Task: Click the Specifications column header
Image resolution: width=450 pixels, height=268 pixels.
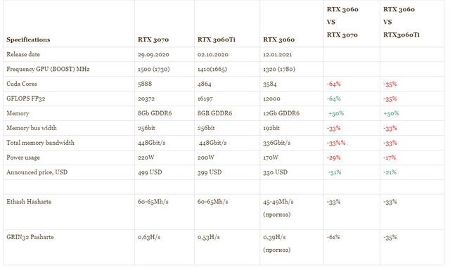Action: [x=28, y=39]
